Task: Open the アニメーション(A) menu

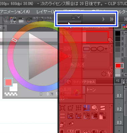Action: (x=15, y=11)
